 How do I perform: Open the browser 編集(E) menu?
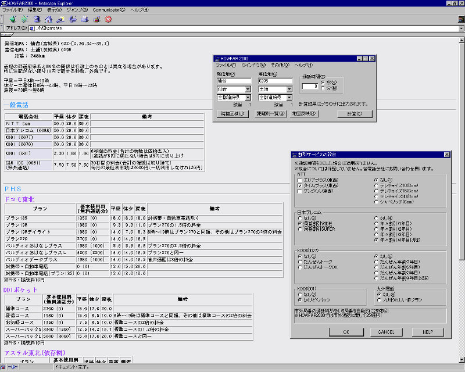coord(35,10)
